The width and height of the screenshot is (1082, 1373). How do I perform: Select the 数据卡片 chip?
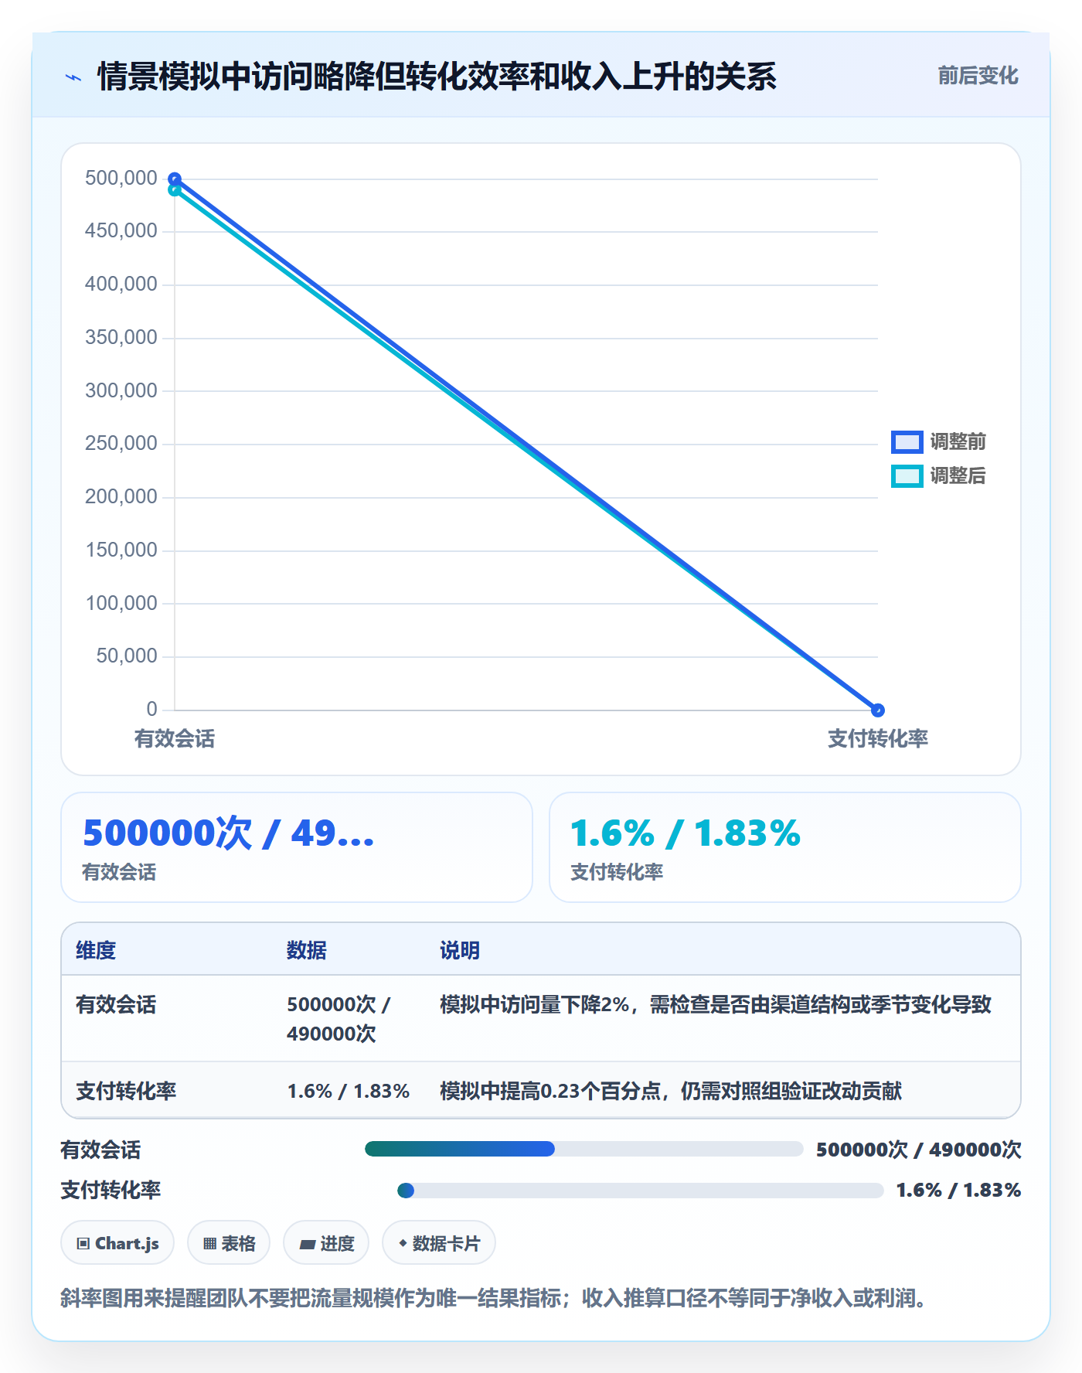point(439,1243)
